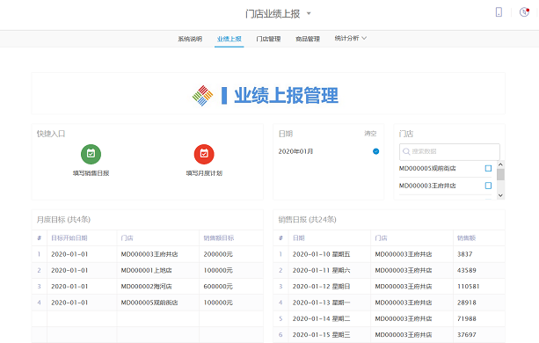Click MD000003王府井店 in store filter list

(x=427, y=186)
